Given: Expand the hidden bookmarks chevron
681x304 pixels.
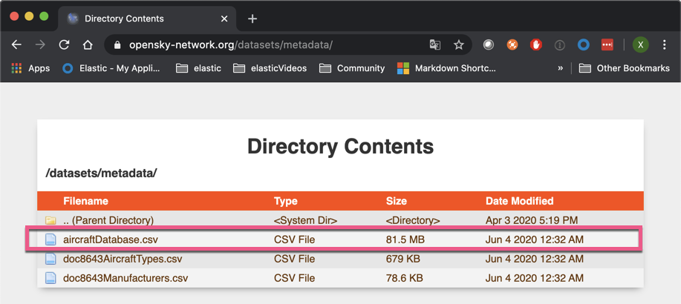Looking at the screenshot, I should click(x=560, y=68).
